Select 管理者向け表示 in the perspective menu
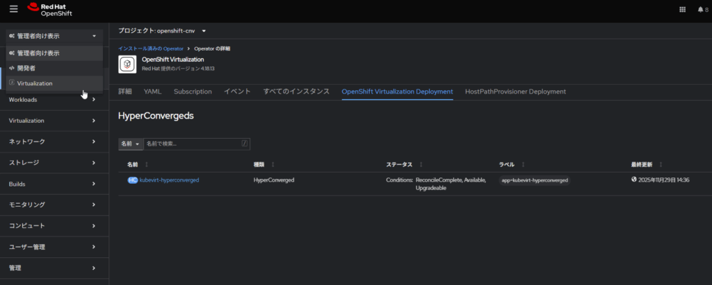Screen dimensions: 712x285 pos(54,53)
